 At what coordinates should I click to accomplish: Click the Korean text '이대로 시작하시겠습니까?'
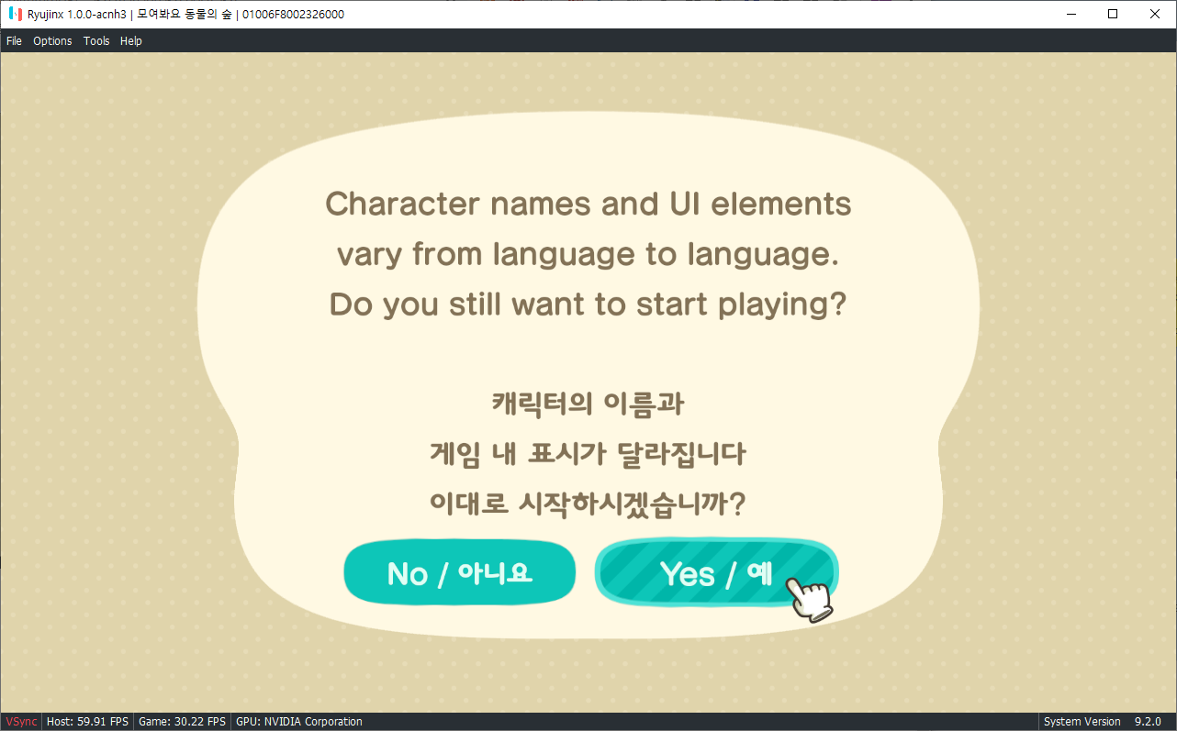coord(588,504)
